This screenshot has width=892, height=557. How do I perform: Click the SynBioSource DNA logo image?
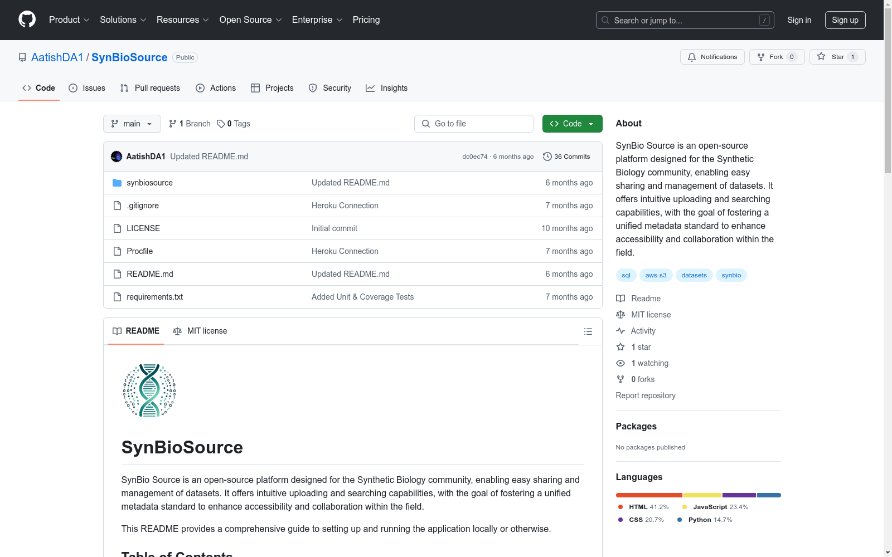149,390
